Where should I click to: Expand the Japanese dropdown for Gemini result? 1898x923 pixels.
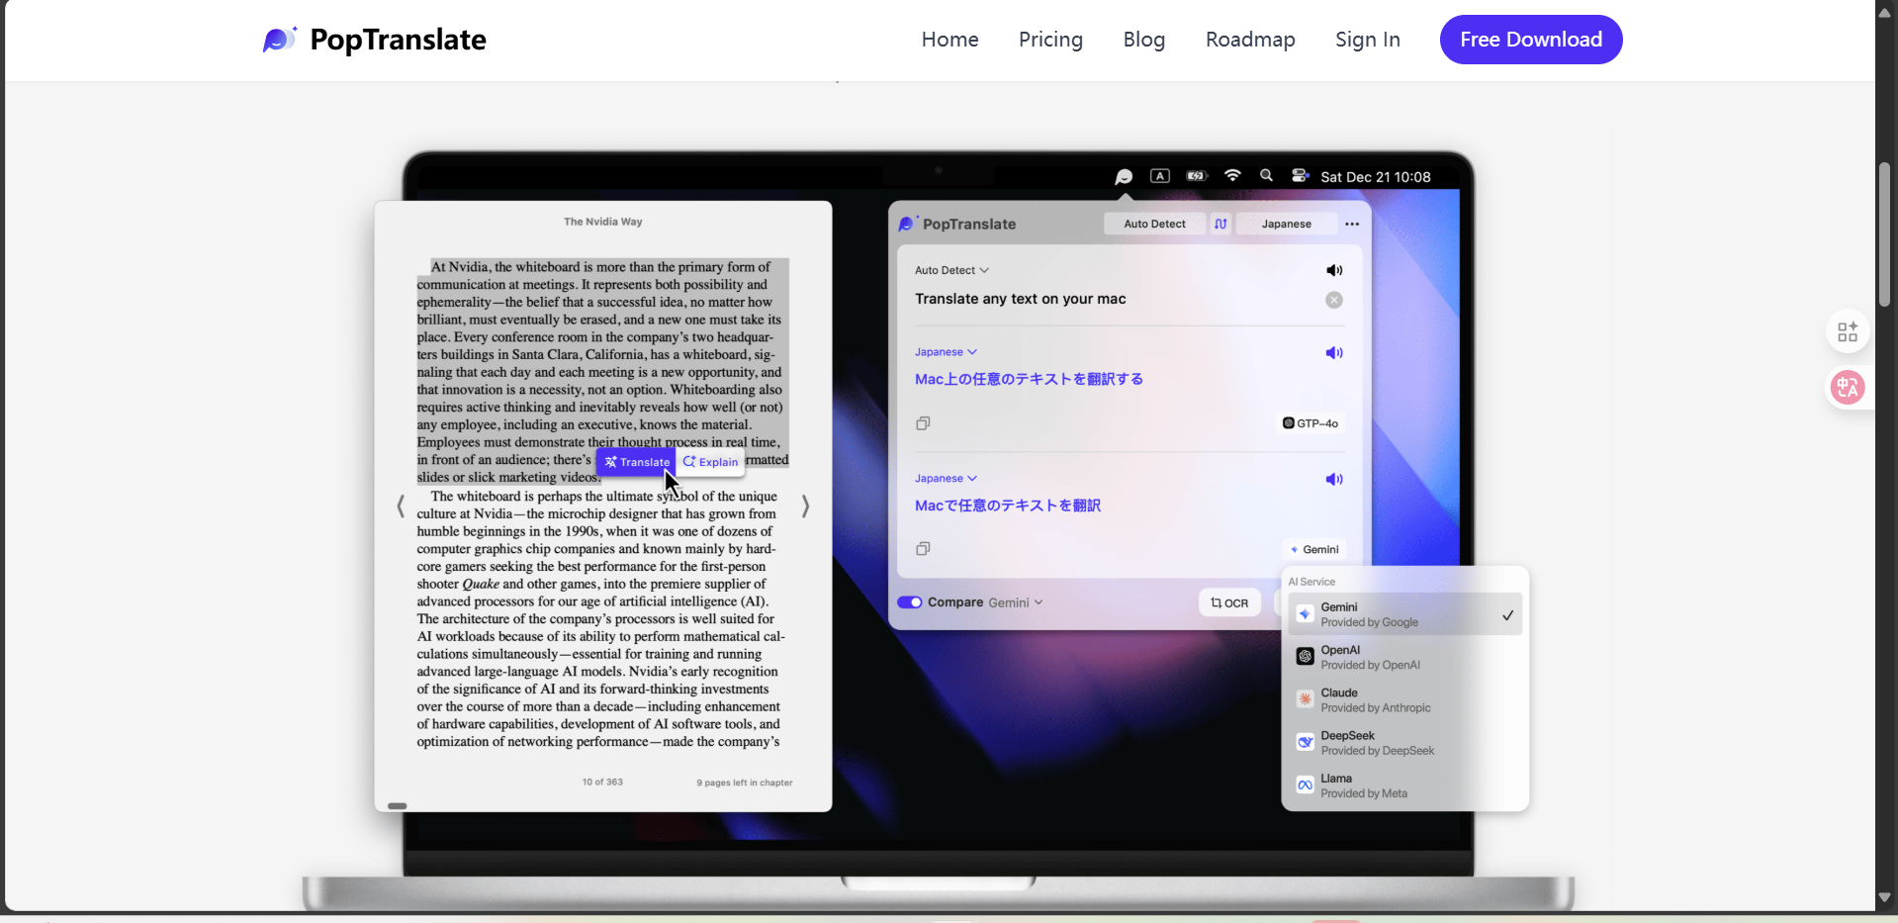click(946, 479)
